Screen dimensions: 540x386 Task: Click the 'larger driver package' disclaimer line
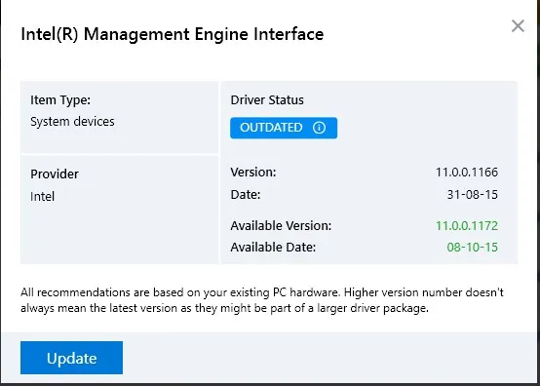coord(224,308)
